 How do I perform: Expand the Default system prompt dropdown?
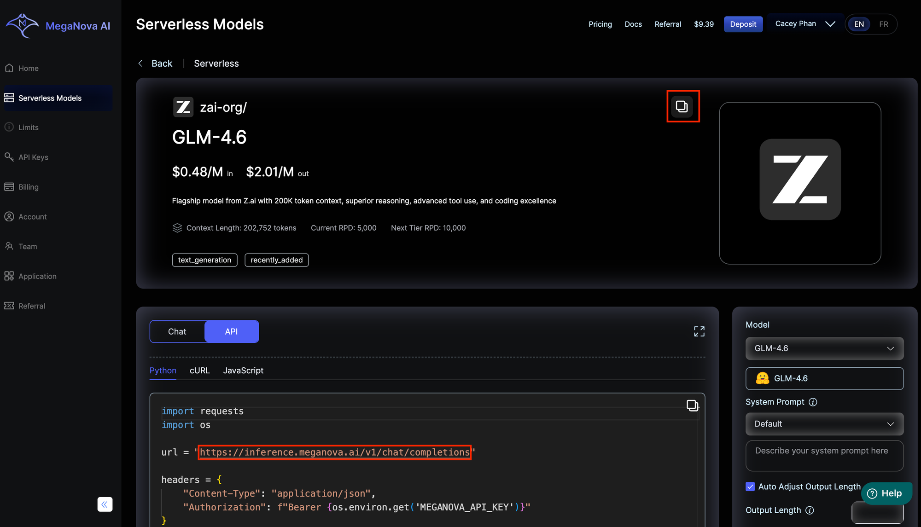click(824, 424)
